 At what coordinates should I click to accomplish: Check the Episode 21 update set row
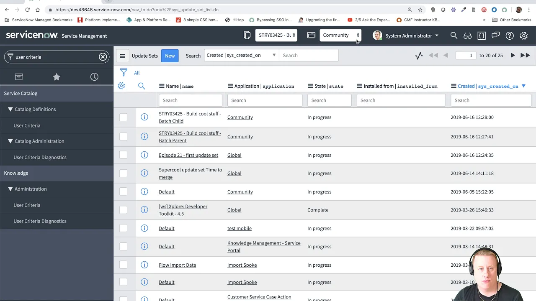point(123,155)
